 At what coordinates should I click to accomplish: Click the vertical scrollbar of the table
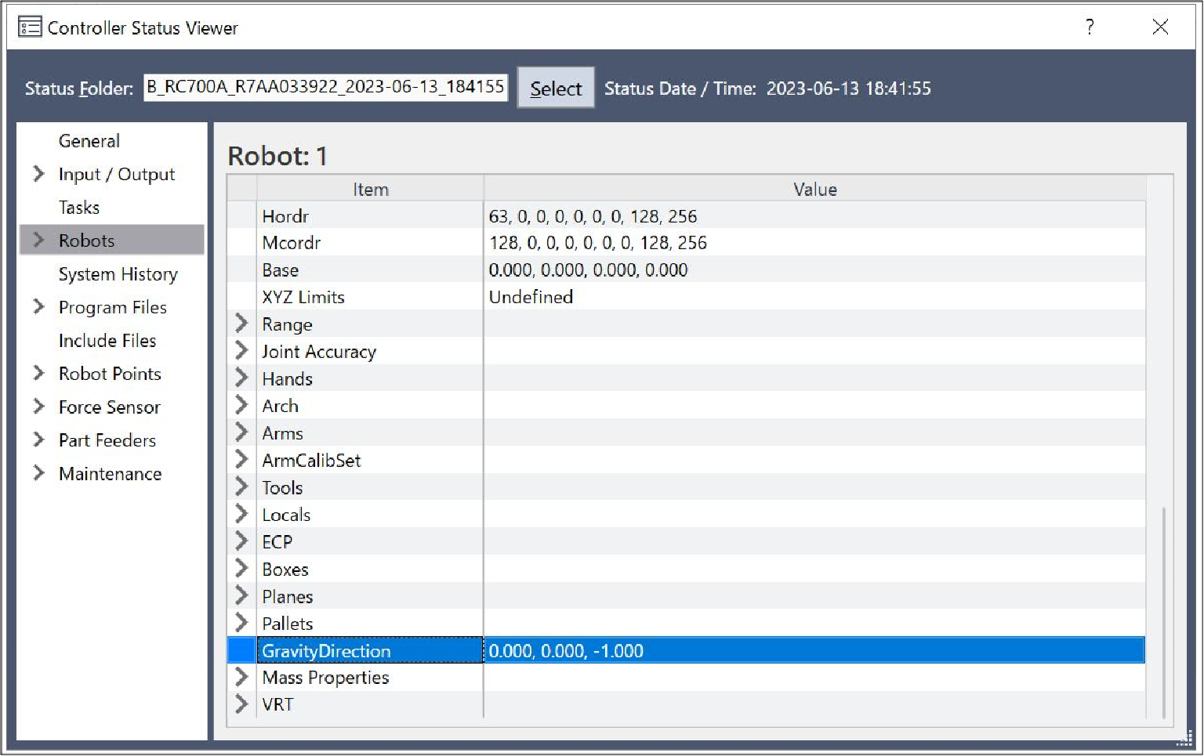click(x=1164, y=611)
